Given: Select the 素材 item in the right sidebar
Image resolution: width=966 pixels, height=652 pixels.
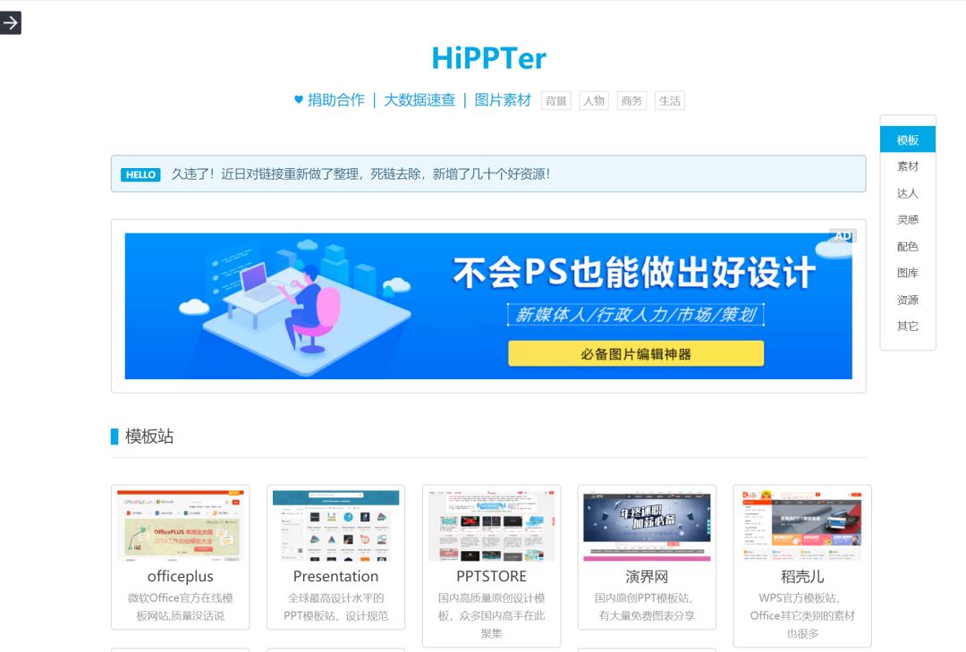Looking at the screenshot, I should click(908, 165).
